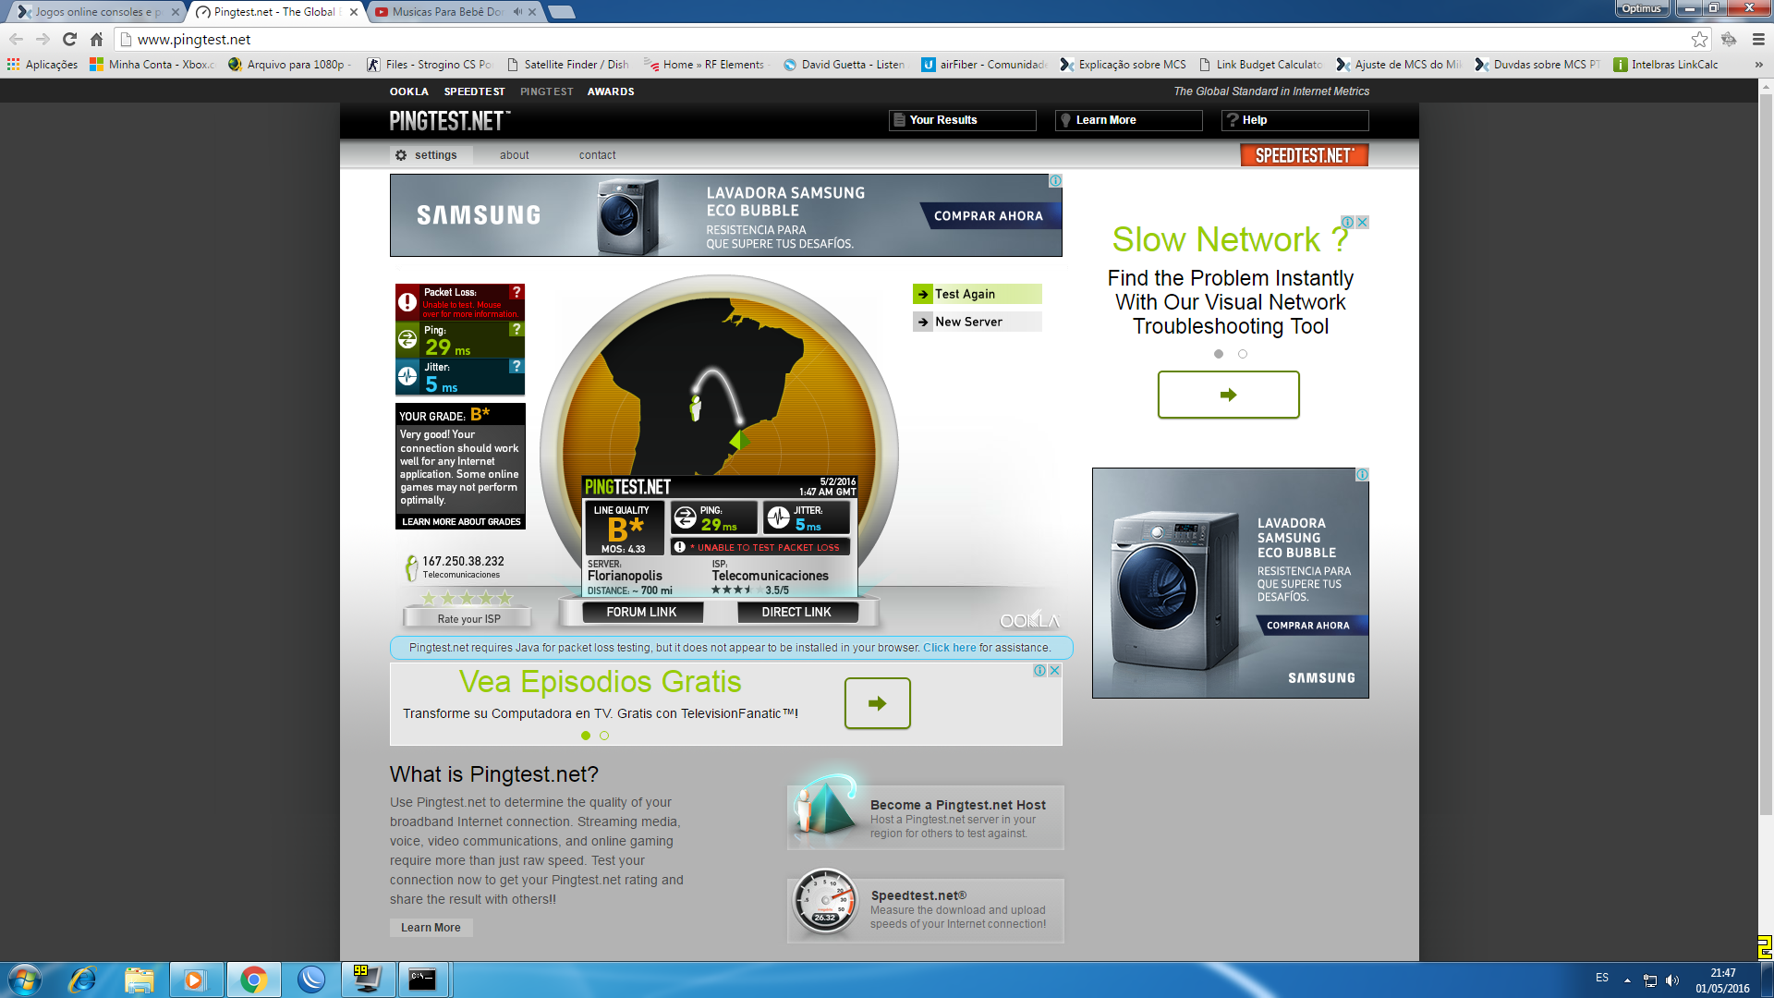Viewport: 1774px width, 998px height.
Task: Click the settings gear icon
Action: click(401, 155)
